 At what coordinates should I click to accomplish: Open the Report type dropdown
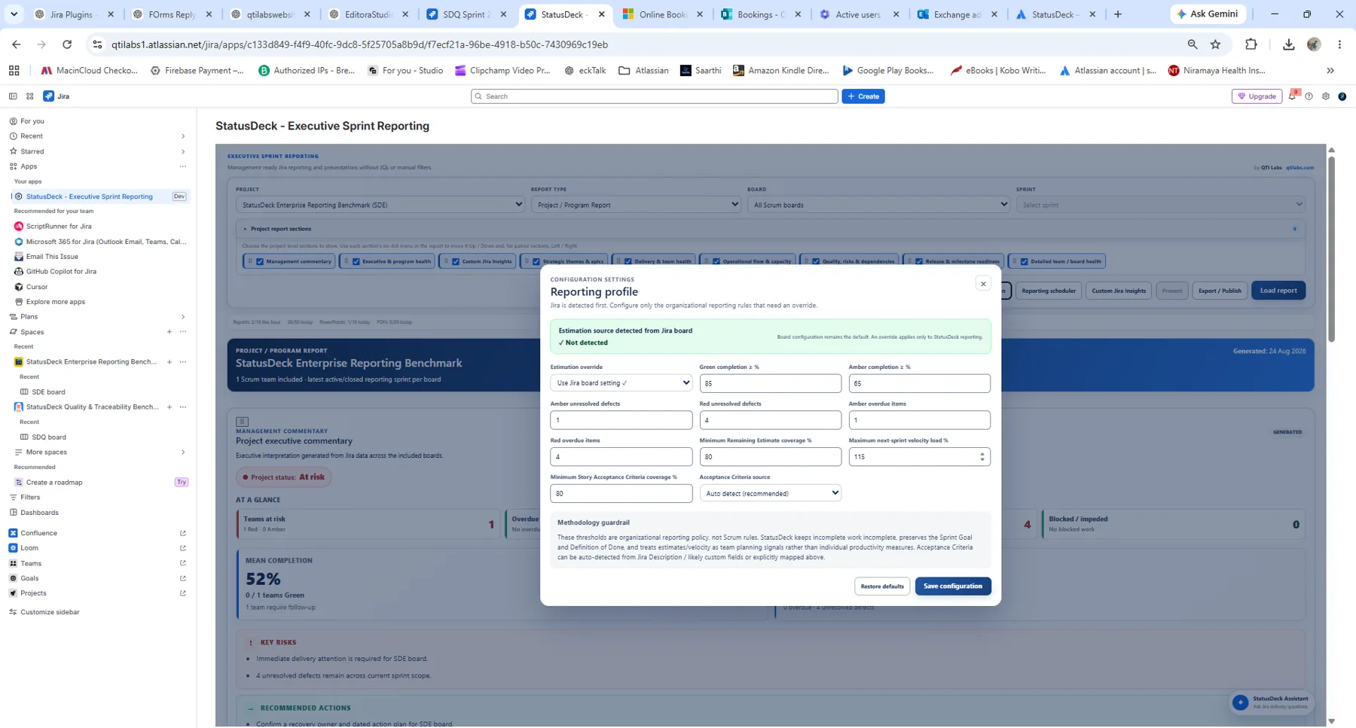(x=636, y=205)
